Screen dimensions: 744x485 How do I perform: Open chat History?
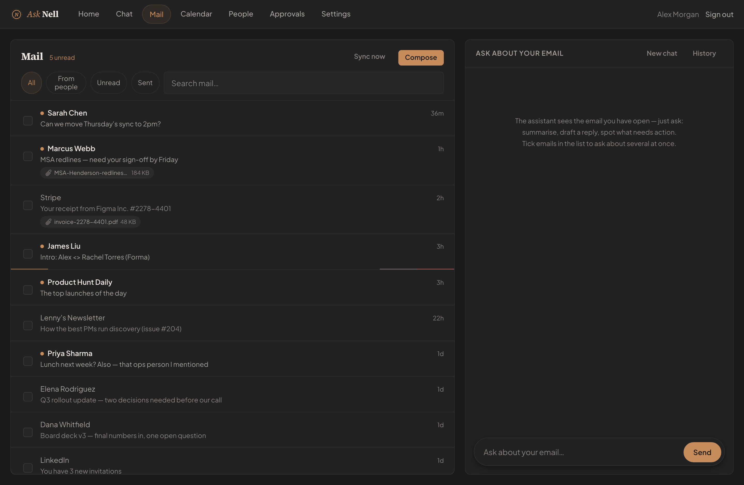(x=704, y=53)
